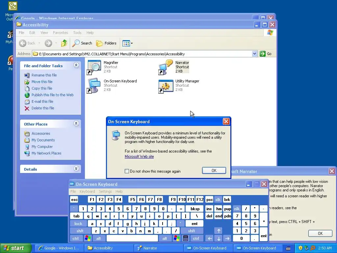Screen dimensions: 337x253
Task: Click the Back navigation button
Action: coord(27,43)
